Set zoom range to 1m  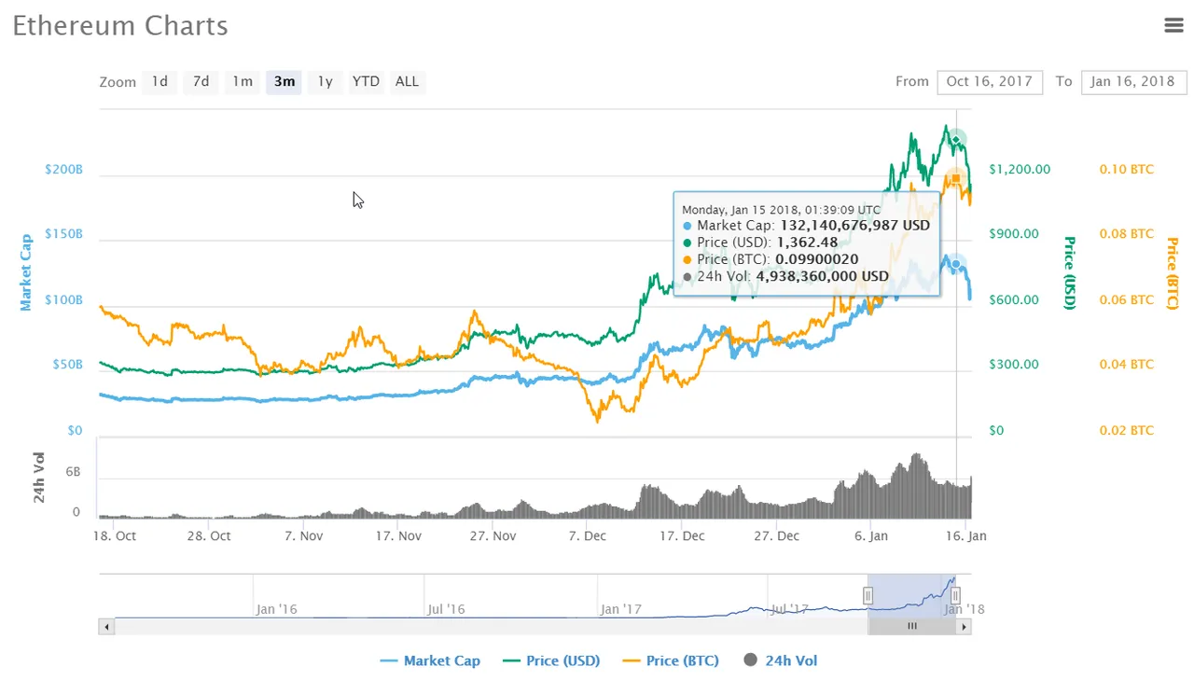(243, 82)
